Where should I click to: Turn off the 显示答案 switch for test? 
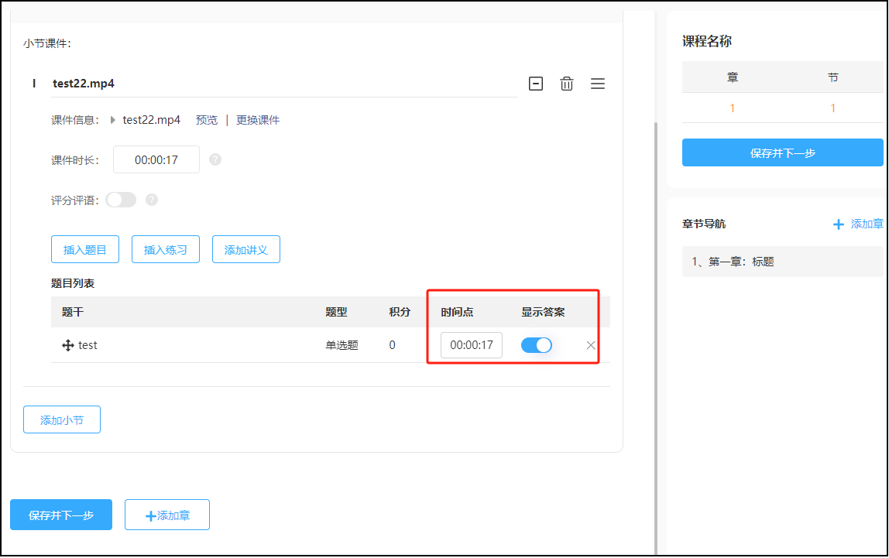point(537,346)
